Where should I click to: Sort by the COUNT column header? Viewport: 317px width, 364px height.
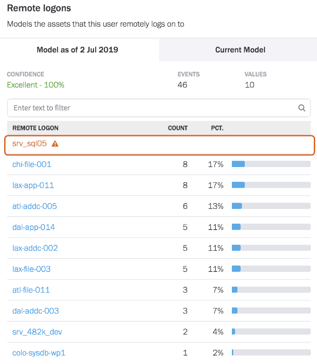coord(178,128)
